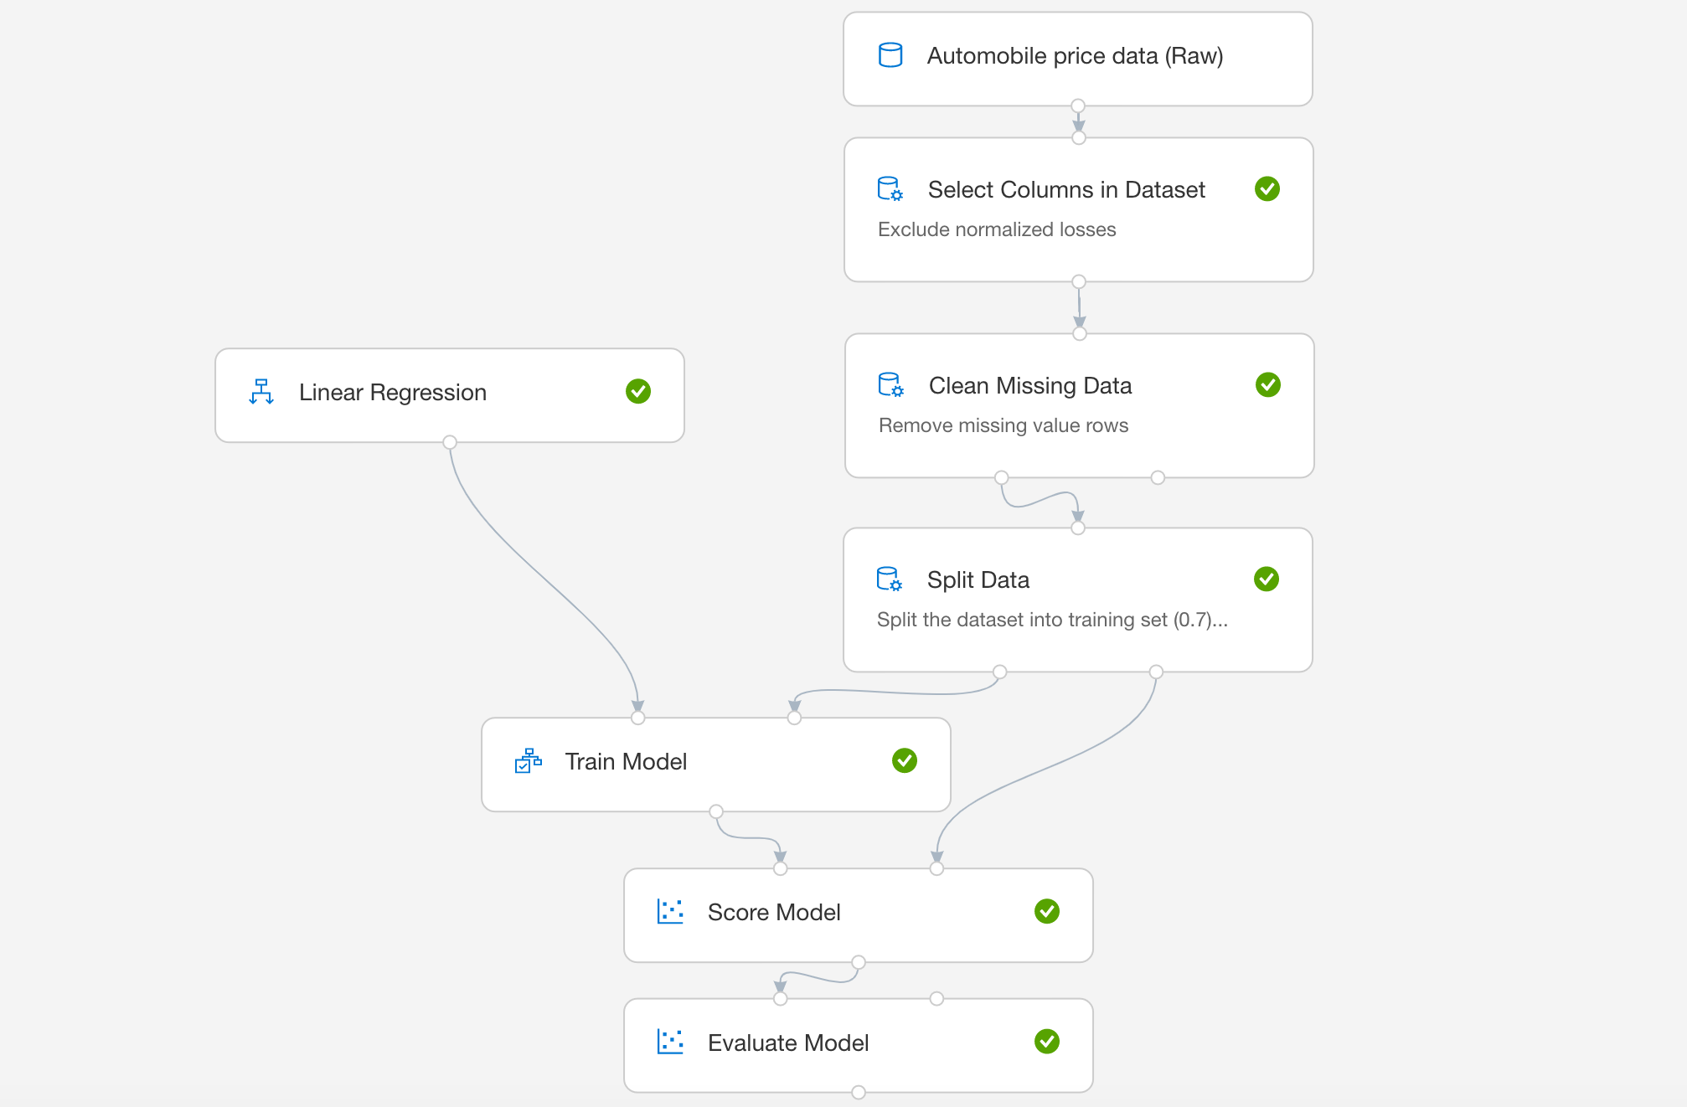This screenshot has height=1107, width=1687.
Task: Select the Train Model title
Action: 626,762
